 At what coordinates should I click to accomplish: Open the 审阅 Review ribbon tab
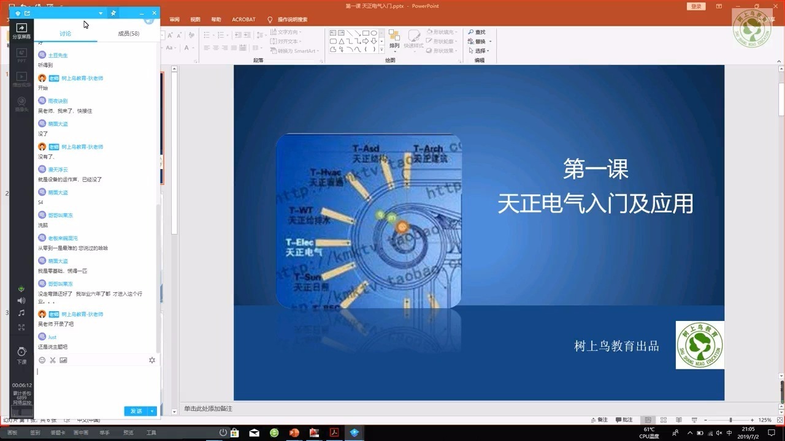pos(175,20)
